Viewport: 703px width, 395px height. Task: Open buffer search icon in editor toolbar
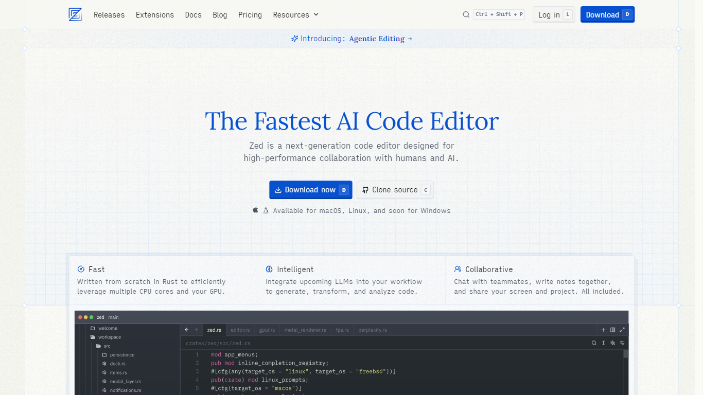tap(594, 343)
